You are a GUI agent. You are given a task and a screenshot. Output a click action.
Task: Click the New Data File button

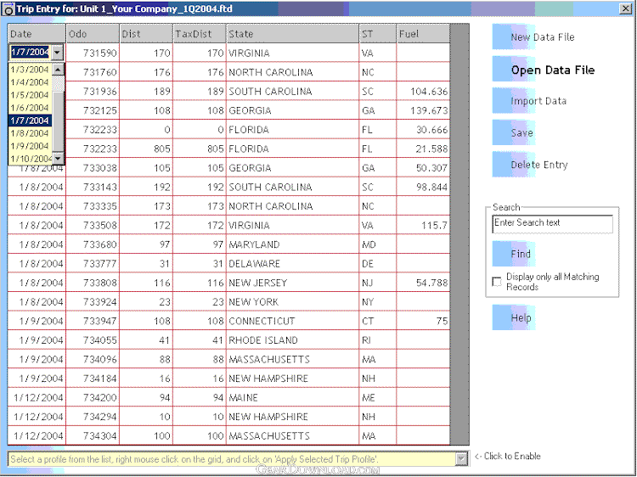click(541, 37)
